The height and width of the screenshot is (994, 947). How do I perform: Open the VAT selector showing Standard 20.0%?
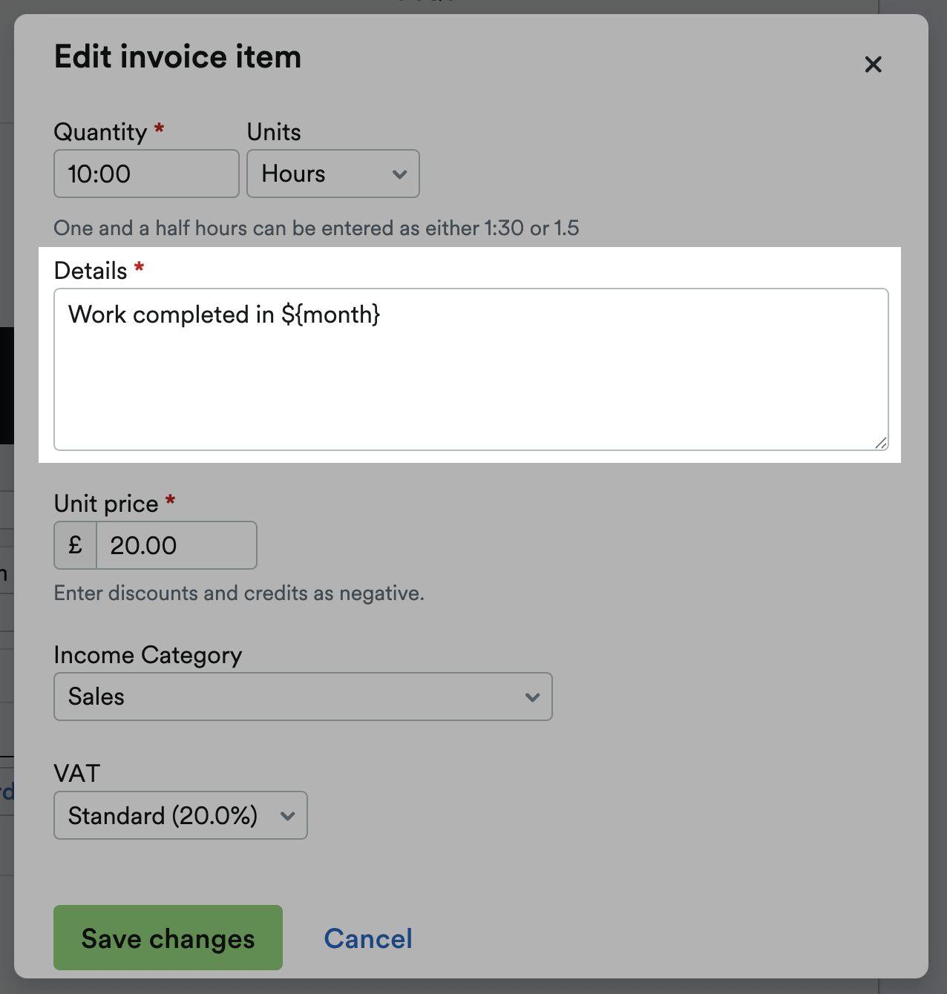pos(180,816)
